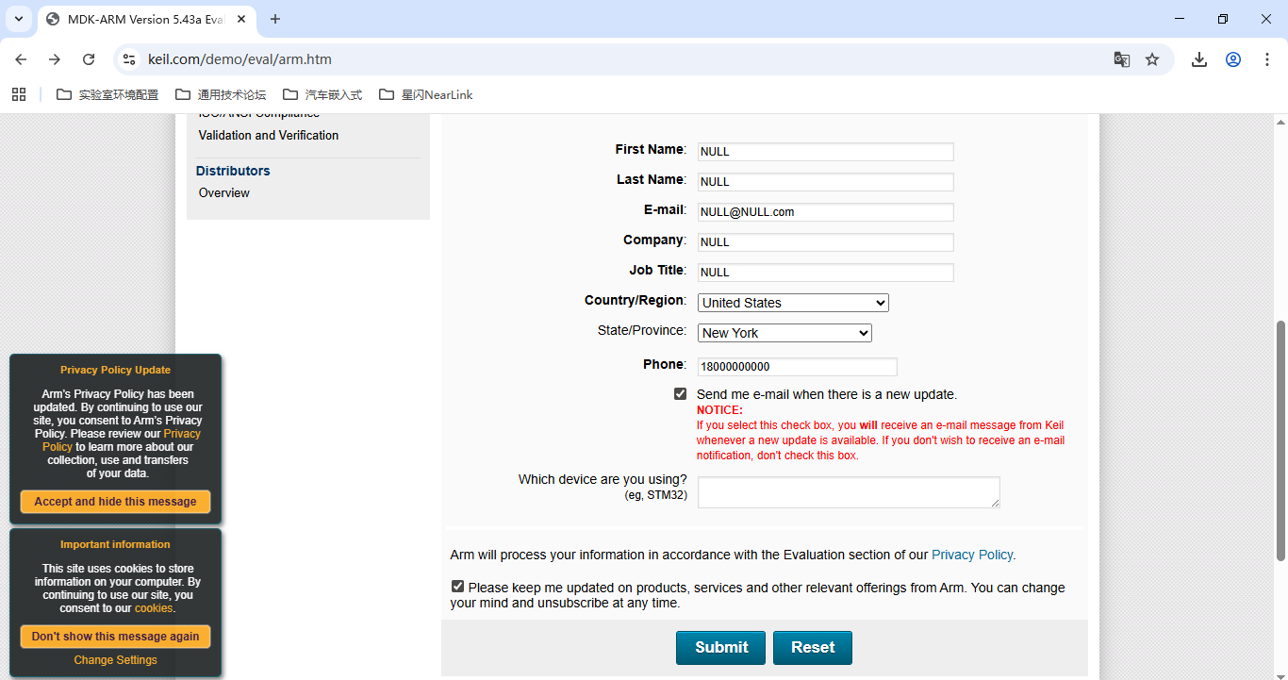Open Chrome three-dot menu
Screen dimensions: 1288x680
point(1267,59)
